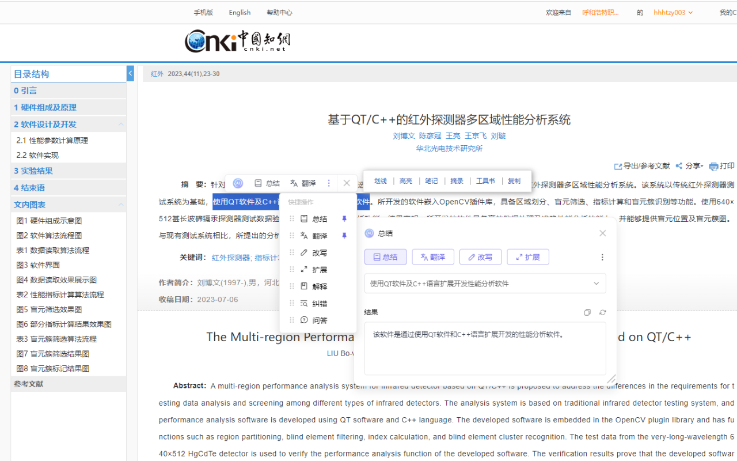Click 摘录 in the selection toolbar
The width and height of the screenshot is (737, 461).
click(457, 181)
